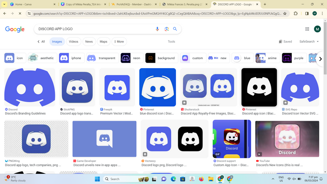Expand the More search options
The height and width of the screenshot is (184, 327).
(119, 41)
